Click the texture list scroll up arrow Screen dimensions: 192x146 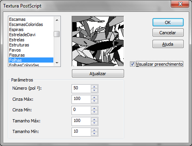57,20
